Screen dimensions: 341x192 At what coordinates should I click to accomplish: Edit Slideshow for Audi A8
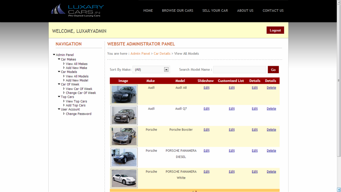(206, 87)
